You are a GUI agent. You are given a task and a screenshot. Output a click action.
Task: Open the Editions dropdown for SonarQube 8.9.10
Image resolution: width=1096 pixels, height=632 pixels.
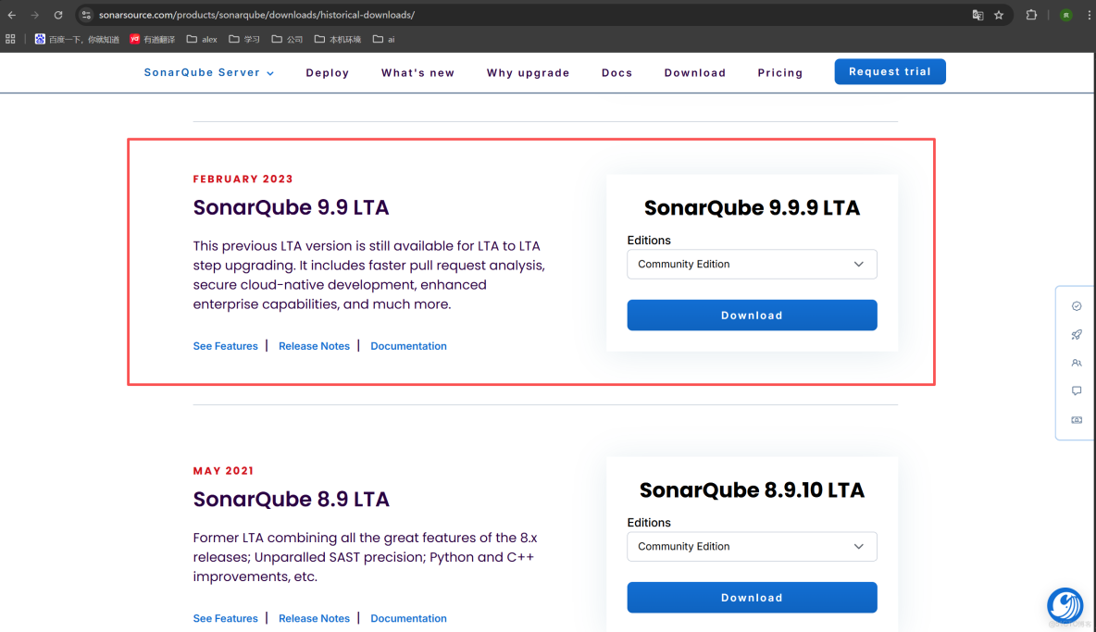pos(752,546)
